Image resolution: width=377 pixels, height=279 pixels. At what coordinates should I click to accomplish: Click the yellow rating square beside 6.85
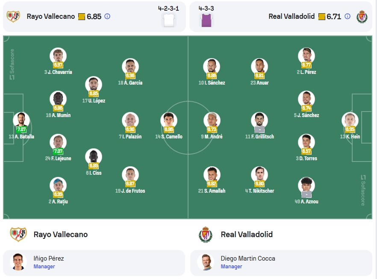point(82,17)
